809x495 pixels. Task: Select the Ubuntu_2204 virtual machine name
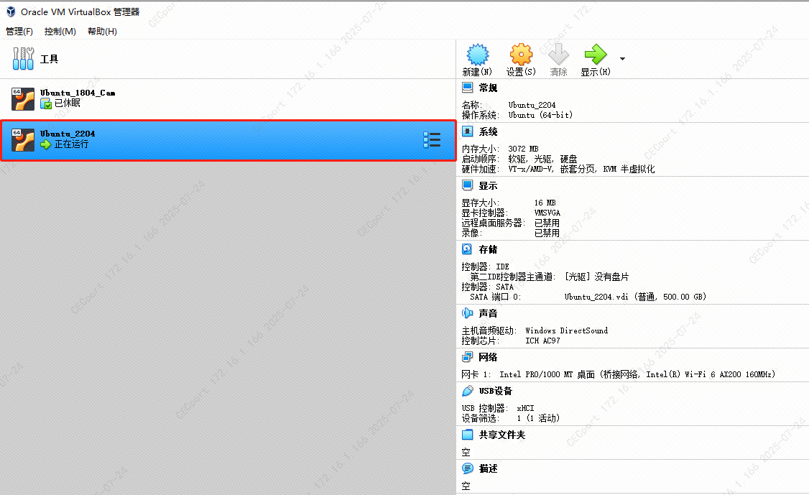(68, 134)
